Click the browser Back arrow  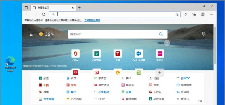pyautogui.click(x=27, y=14)
